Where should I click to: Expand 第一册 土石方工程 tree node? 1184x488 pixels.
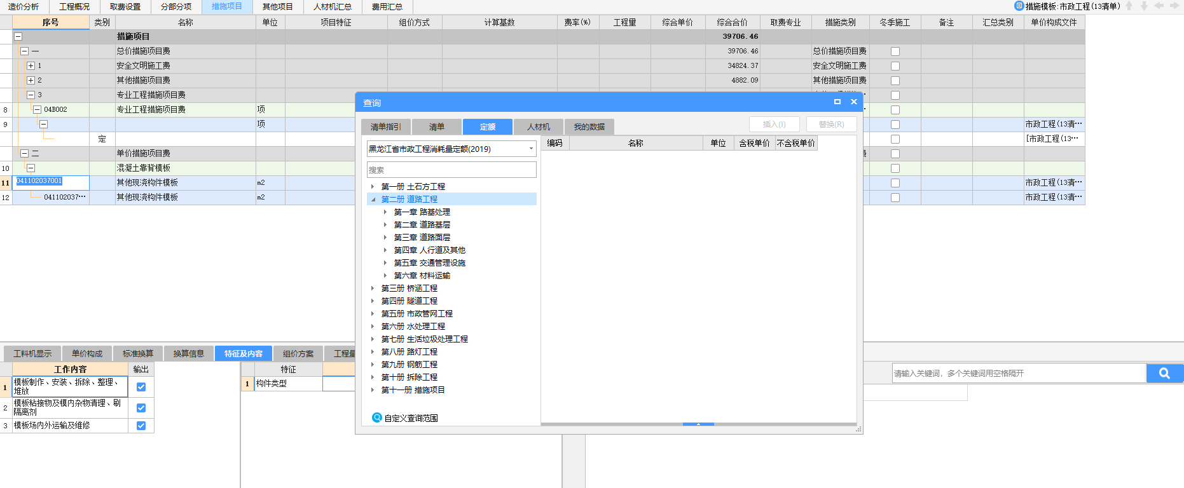[x=373, y=187]
